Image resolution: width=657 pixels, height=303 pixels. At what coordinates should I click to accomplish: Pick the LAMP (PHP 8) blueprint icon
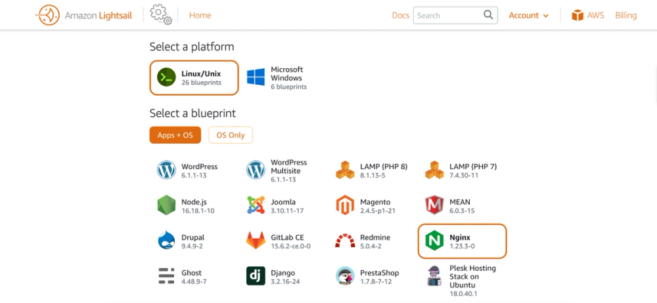345,170
